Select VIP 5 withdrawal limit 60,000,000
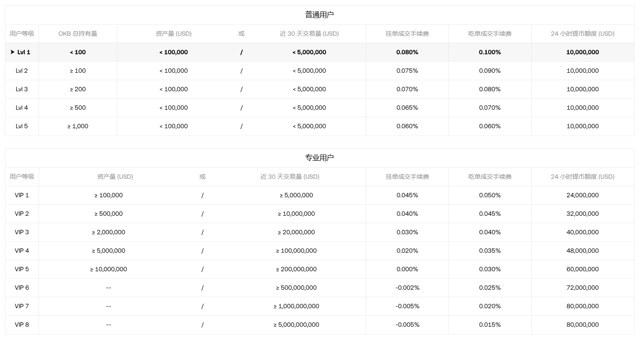The height and width of the screenshot is (337, 639). 582,269
